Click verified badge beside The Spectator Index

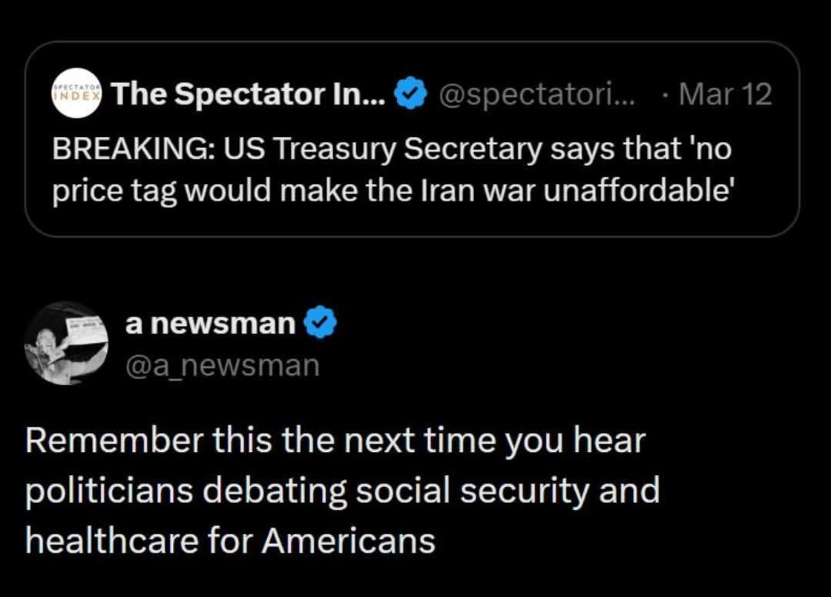[412, 95]
